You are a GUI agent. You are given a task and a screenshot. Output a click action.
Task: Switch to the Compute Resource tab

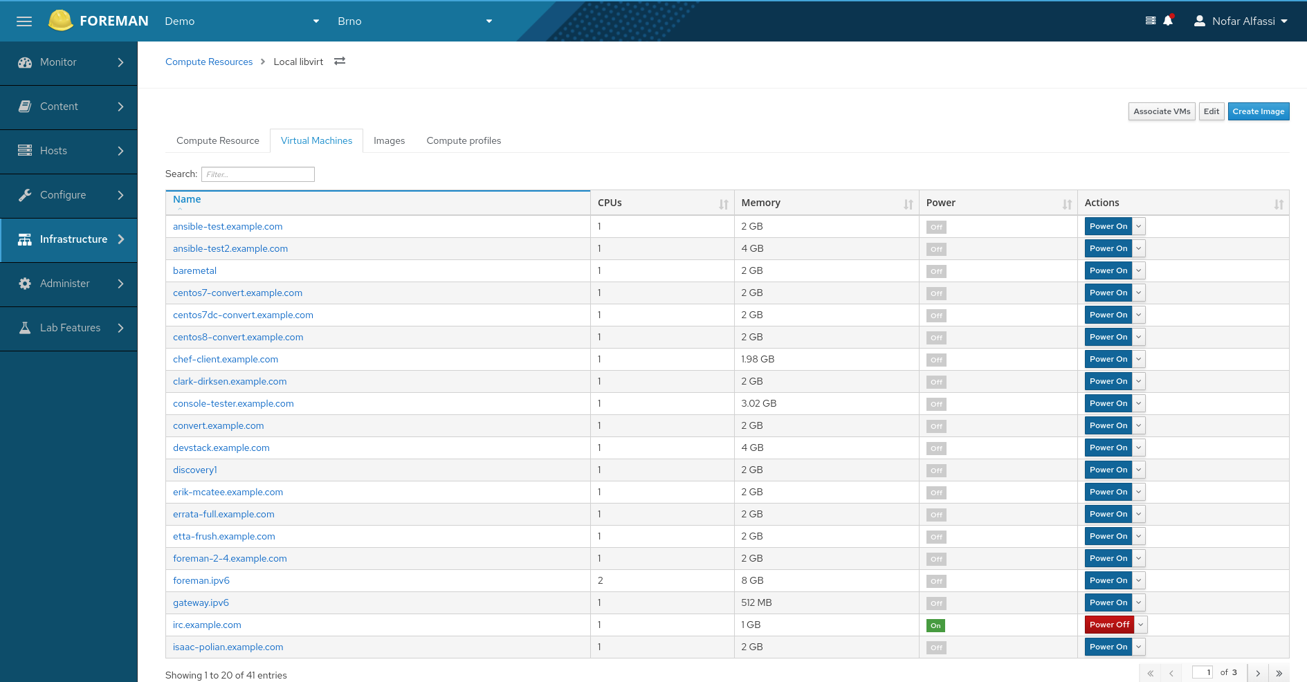click(218, 140)
